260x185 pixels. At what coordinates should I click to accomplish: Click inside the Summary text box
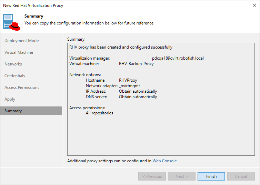tap(161, 134)
